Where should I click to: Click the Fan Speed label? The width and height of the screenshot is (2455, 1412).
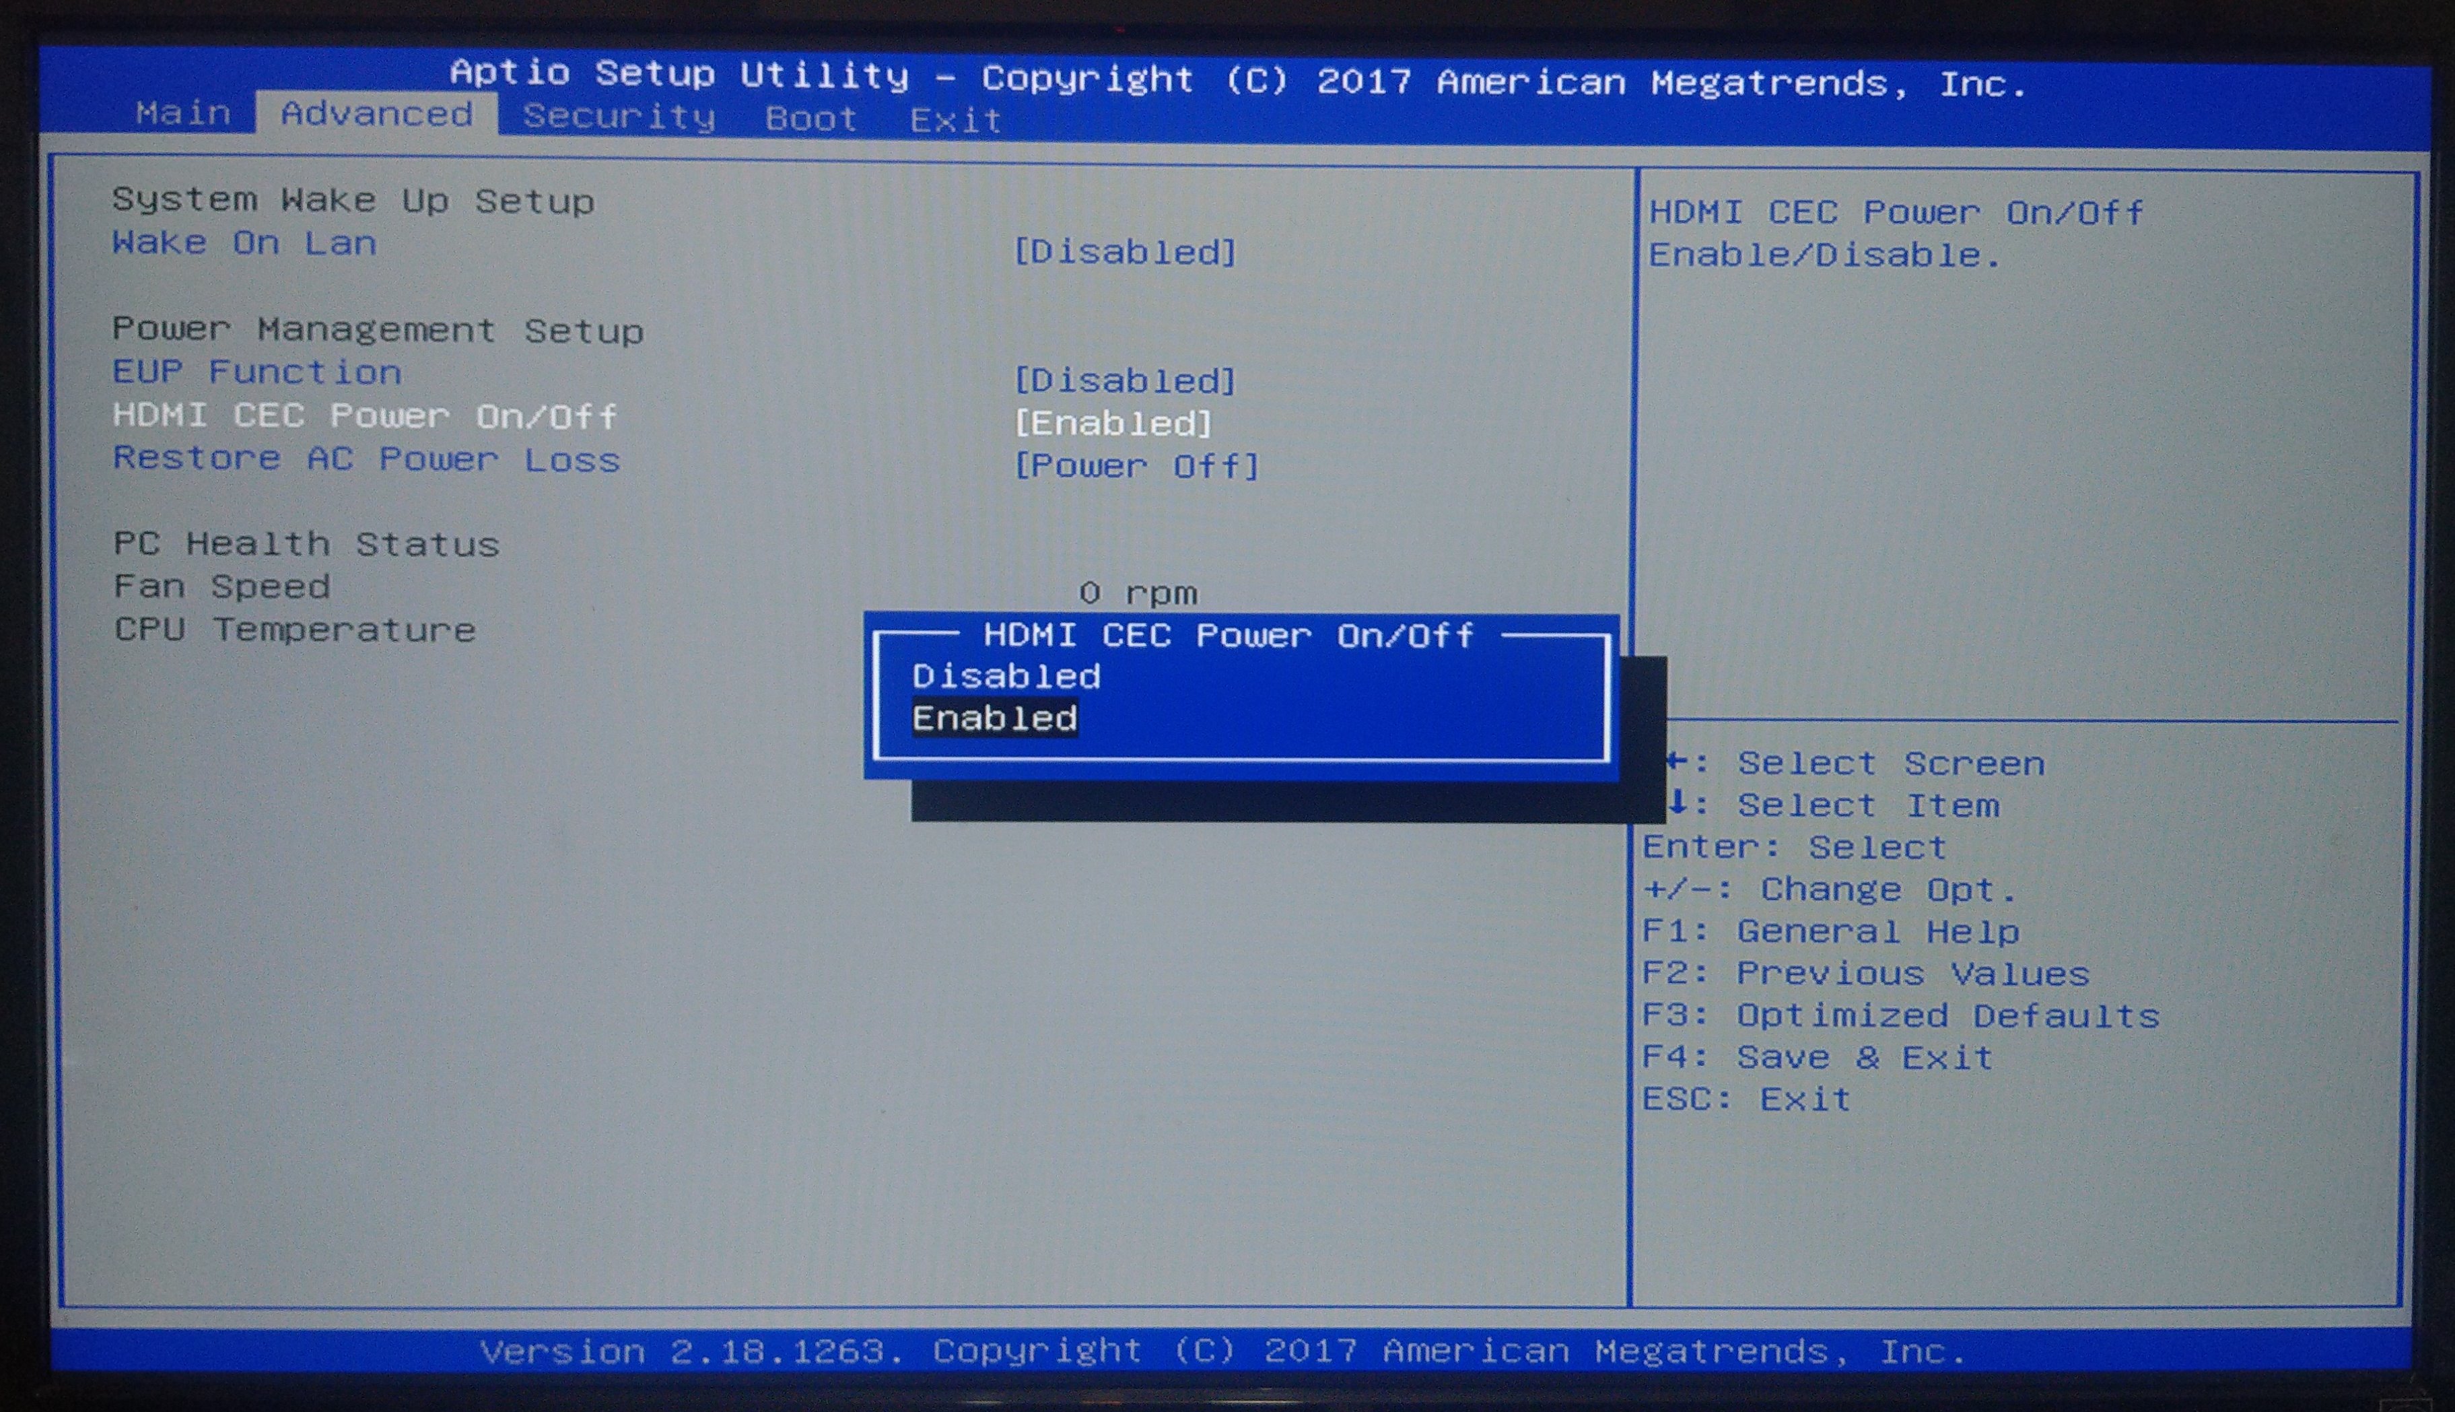pos(222,586)
